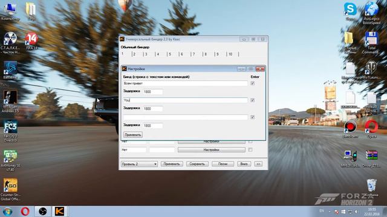Open the volume speaker tray icon
The width and height of the screenshot is (387, 217).
pyautogui.click(x=356, y=212)
